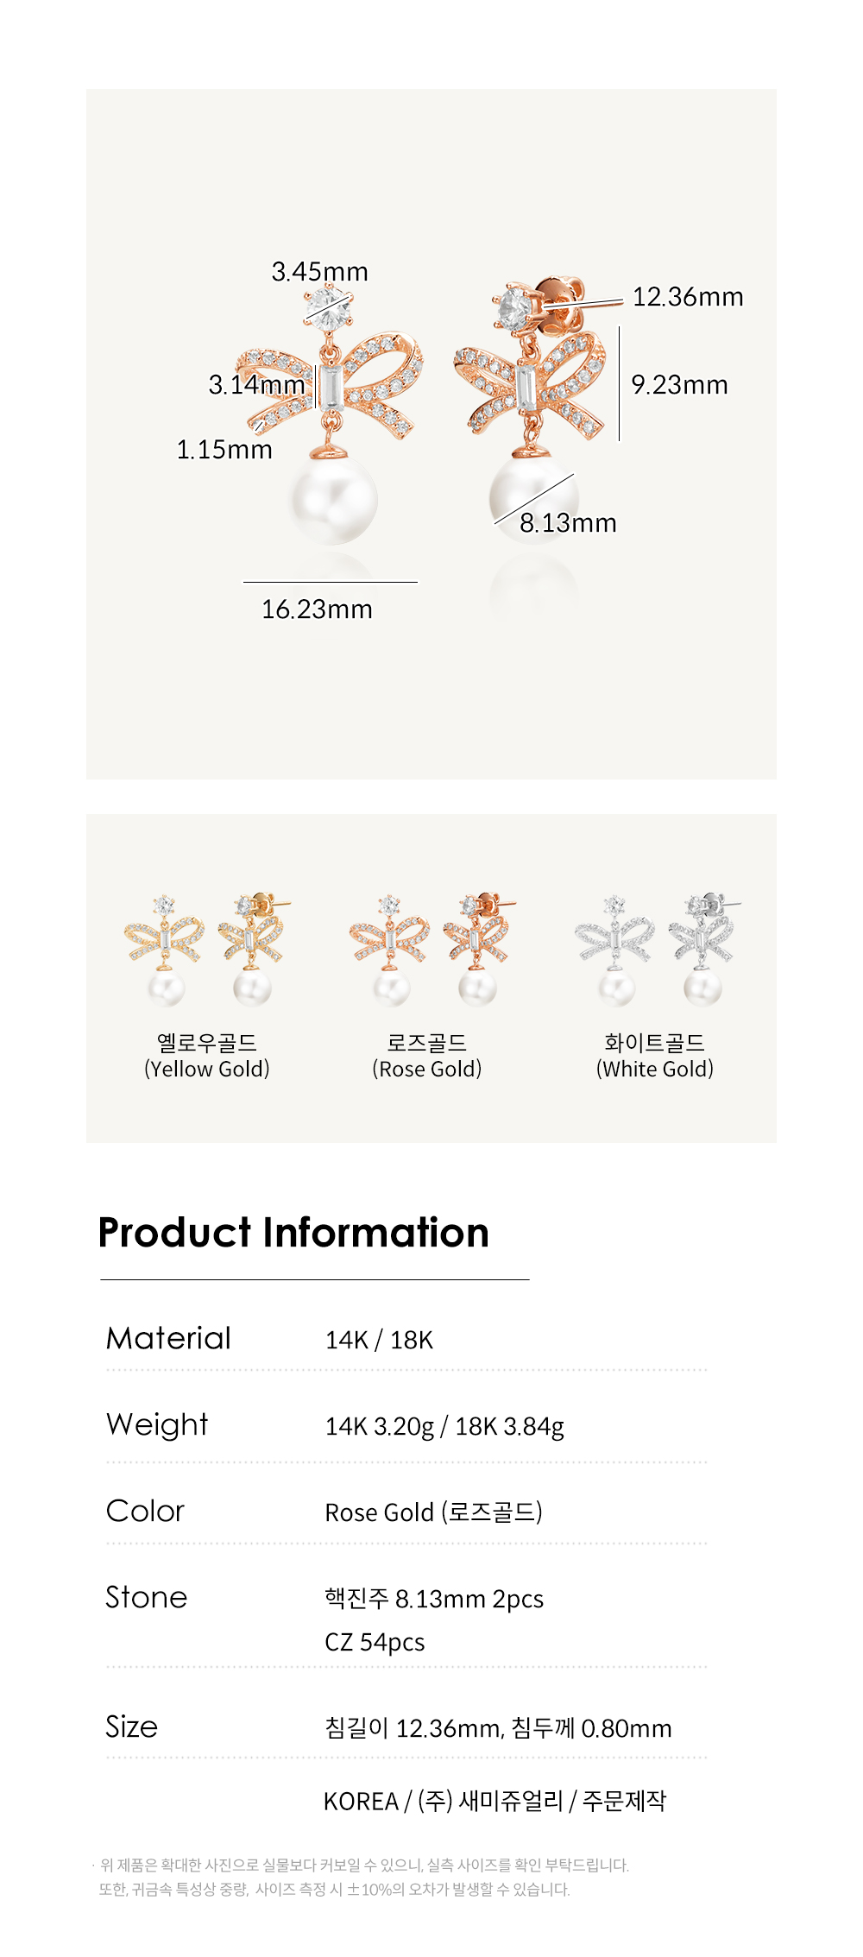Click the Material value 14K / 18K
Screen dimensions: 863x1957
[x=379, y=1340]
